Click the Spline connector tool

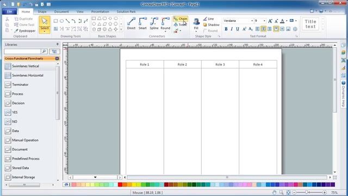154,23
